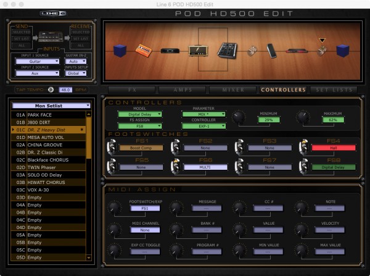Select the red rack effect block
Image resolution: width=370 pixels, height=276 pixels.
point(297,51)
